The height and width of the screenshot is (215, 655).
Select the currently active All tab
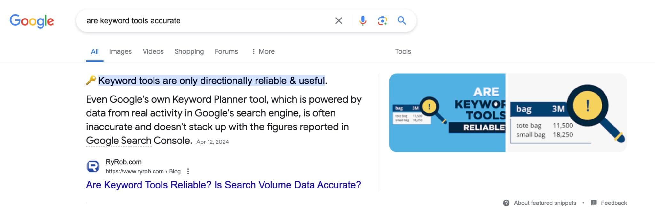point(94,51)
